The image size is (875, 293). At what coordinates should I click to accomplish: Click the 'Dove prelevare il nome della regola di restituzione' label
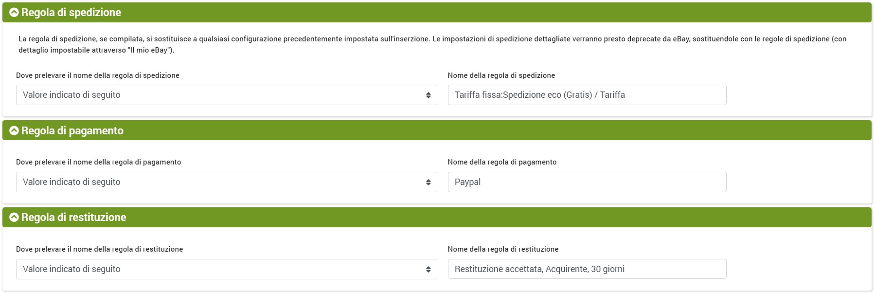point(99,249)
